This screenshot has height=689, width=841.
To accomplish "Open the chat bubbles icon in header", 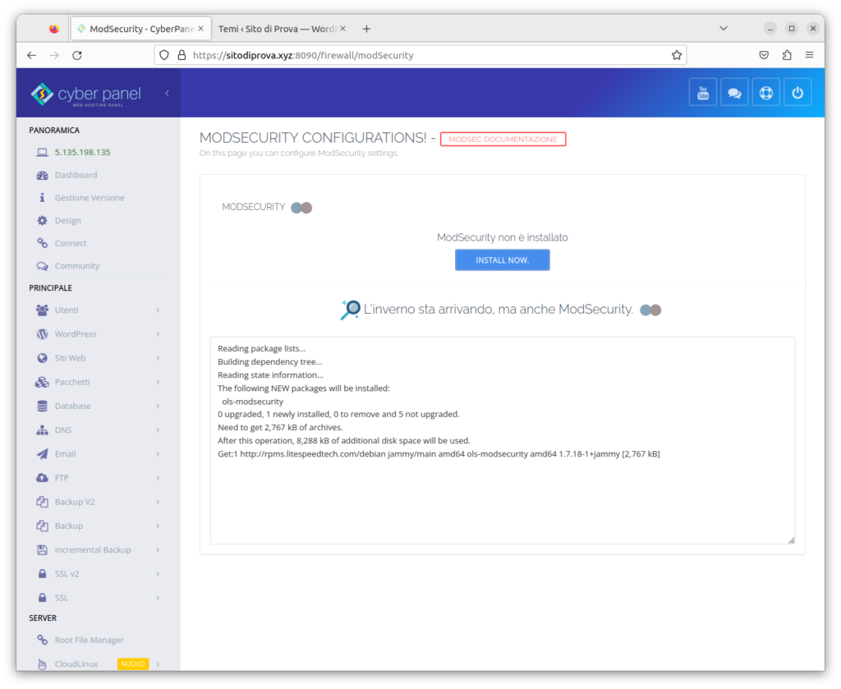I will point(734,93).
